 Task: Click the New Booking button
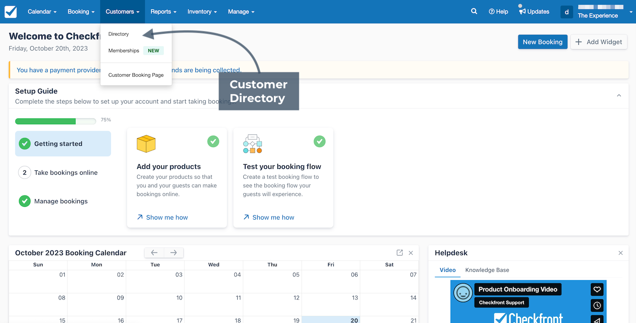(543, 42)
